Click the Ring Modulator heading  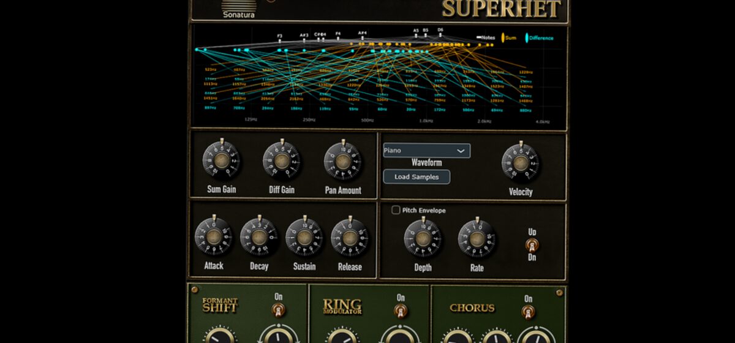[x=342, y=306]
